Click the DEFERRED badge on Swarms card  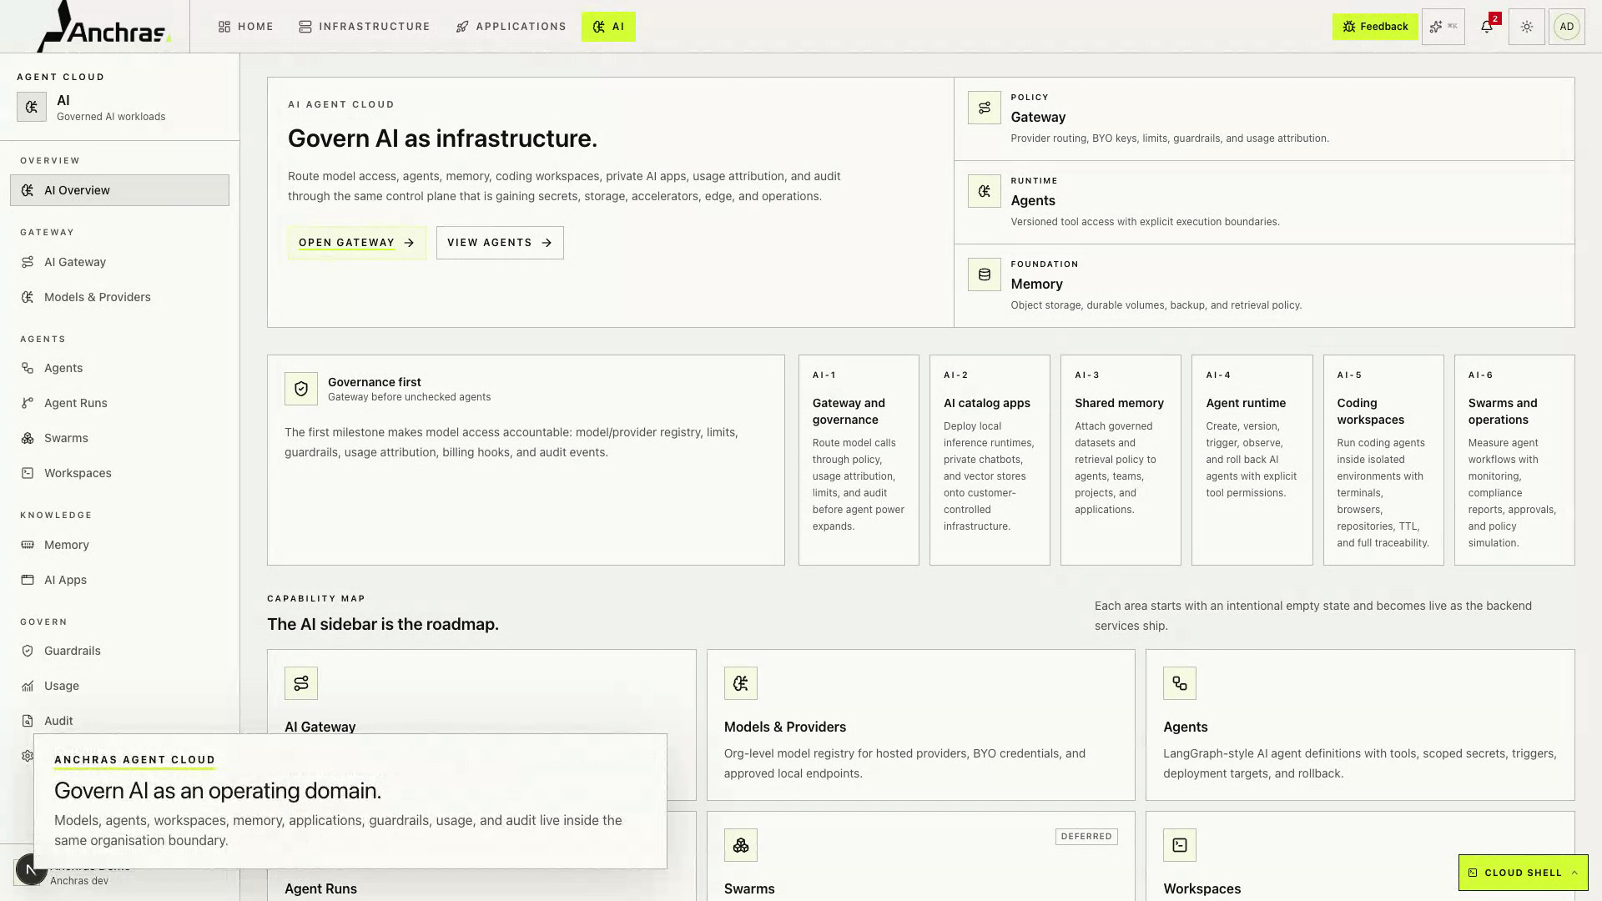pos(1086,836)
